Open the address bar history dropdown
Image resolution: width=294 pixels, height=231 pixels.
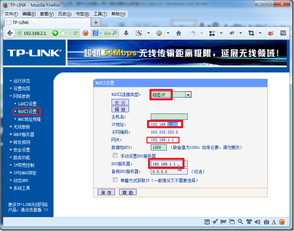70,33
